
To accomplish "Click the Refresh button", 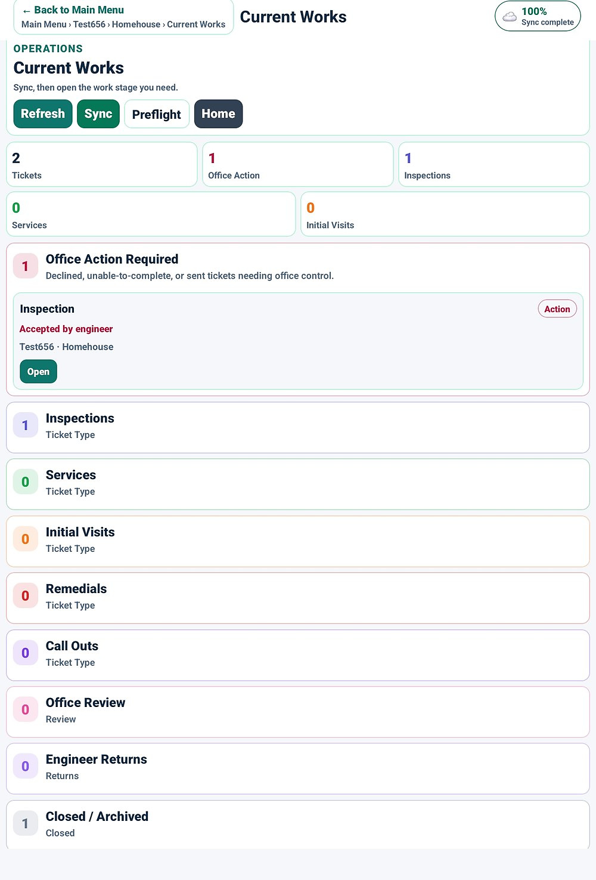I will (x=43, y=113).
